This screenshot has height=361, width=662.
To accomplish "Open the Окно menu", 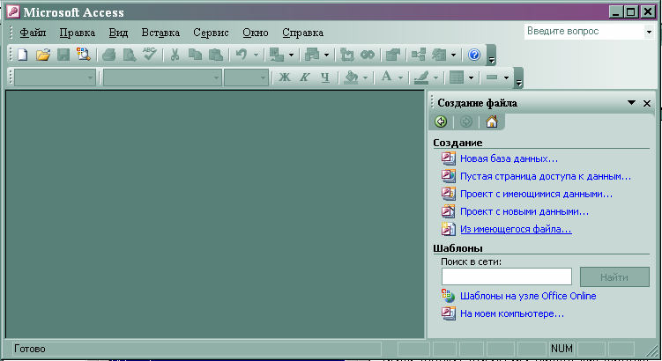I will [256, 33].
